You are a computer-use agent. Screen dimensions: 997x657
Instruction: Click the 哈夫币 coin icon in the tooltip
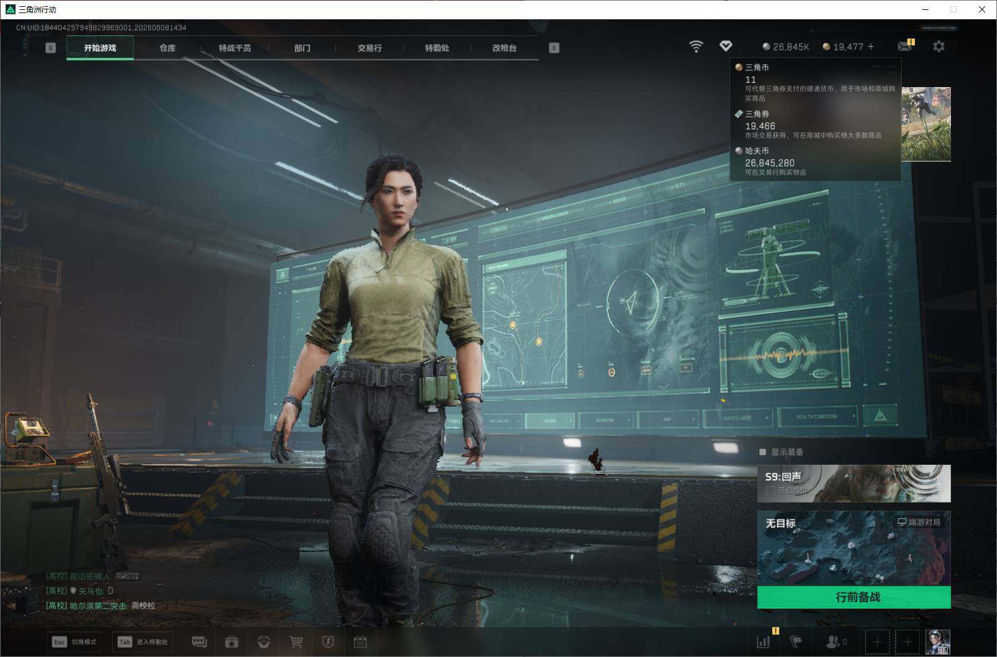[x=739, y=151]
